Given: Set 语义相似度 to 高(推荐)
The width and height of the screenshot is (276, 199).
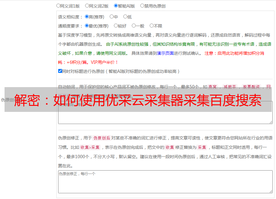Looking at the screenshot, I should (87, 17).
